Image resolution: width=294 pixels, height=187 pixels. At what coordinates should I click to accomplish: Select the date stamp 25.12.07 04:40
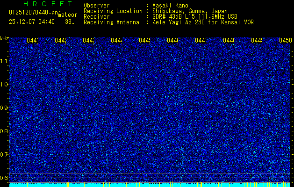click(32, 22)
